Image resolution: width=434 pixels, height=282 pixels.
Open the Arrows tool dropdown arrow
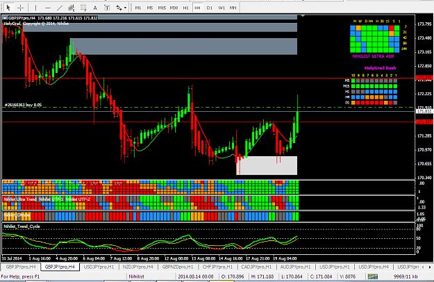(x=125, y=8)
